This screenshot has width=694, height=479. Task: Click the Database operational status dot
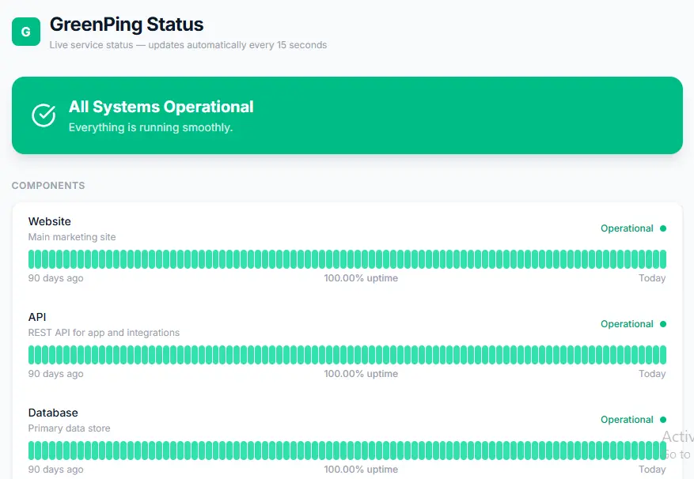[x=663, y=420]
